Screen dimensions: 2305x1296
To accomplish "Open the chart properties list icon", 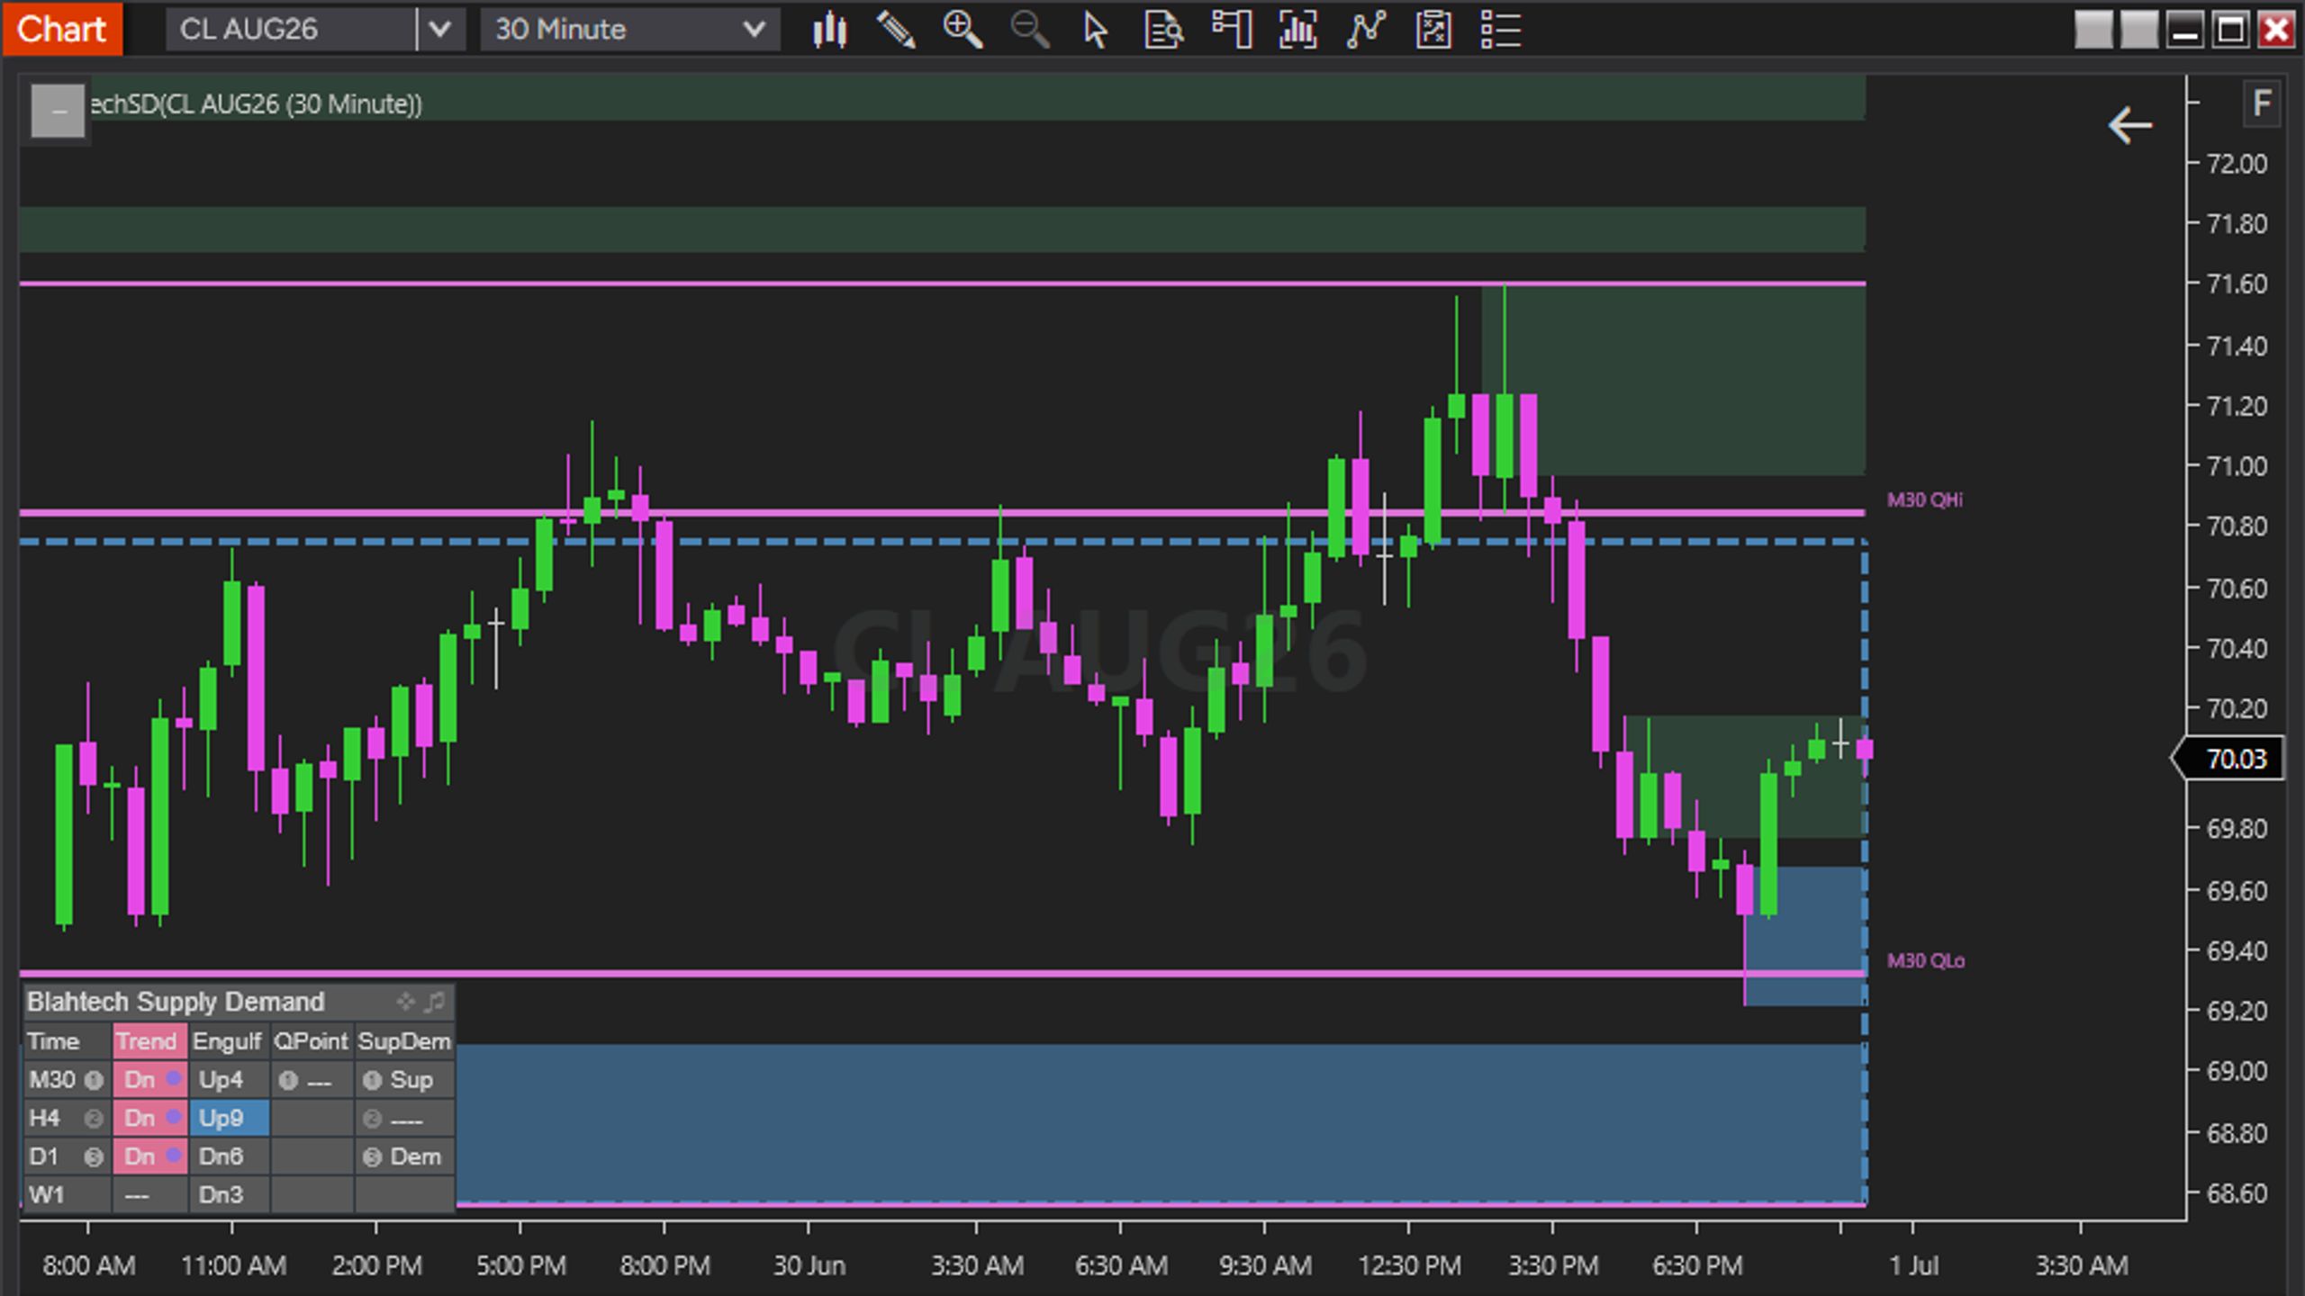I will coord(1501,30).
